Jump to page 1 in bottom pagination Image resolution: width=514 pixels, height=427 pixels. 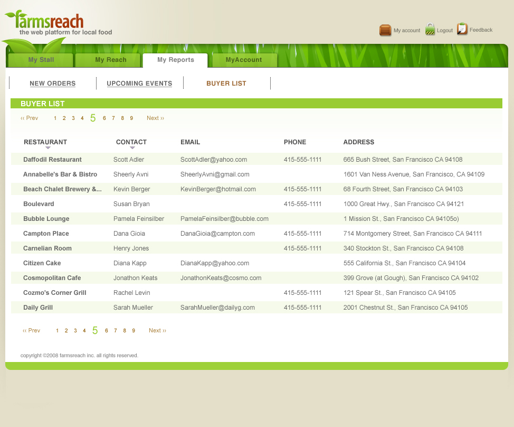click(57, 331)
